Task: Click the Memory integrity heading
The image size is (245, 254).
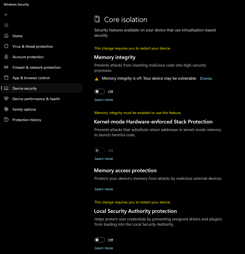Action: (115, 57)
